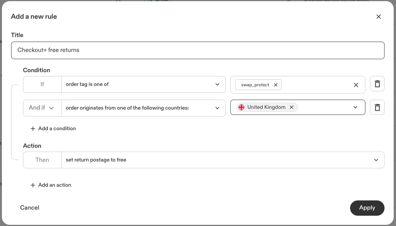Image resolution: width=396 pixels, height=226 pixels.
Task: Click Add a condition
Action: click(53, 129)
